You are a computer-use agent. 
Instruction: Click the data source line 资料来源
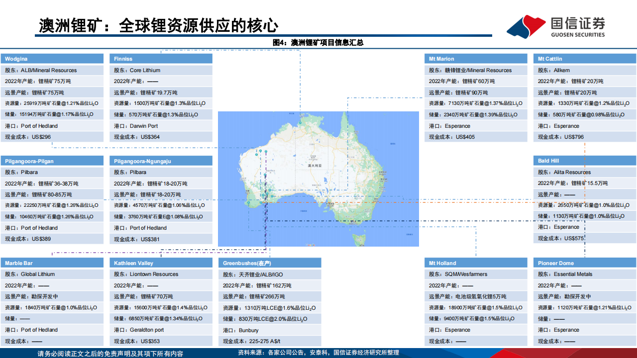[318, 353]
